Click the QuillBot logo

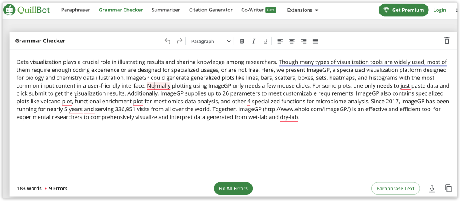click(x=27, y=10)
